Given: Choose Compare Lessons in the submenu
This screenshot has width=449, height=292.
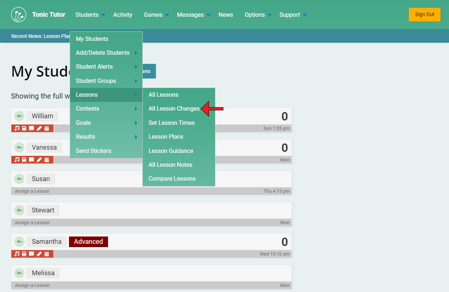Looking at the screenshot, I should (172, 179).
